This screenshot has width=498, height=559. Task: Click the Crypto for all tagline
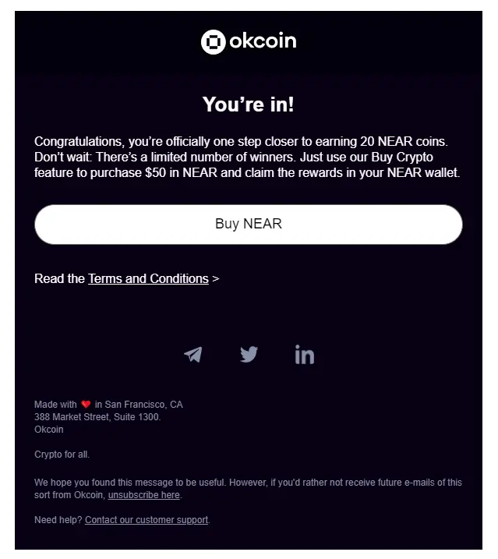[x=62, y=455]
